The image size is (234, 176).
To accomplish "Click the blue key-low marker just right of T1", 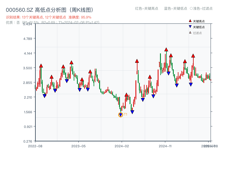I will coord(132,112).
